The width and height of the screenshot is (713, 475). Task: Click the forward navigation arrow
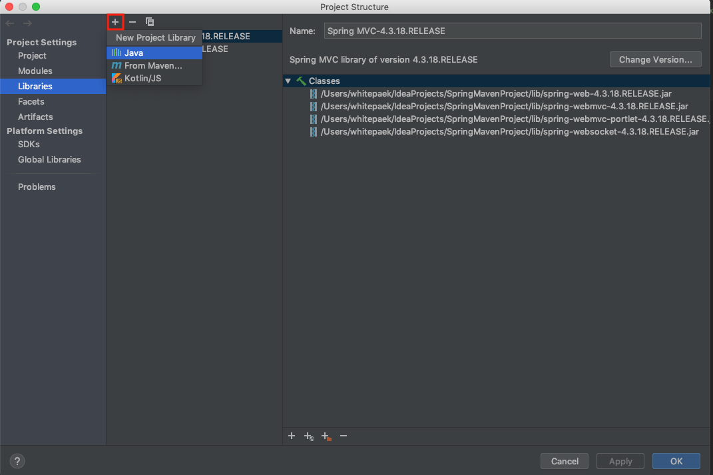(27, 23)
